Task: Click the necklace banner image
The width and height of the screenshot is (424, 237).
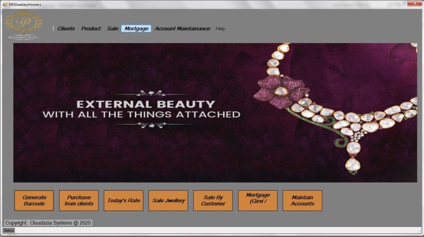Action: [215, 113]
